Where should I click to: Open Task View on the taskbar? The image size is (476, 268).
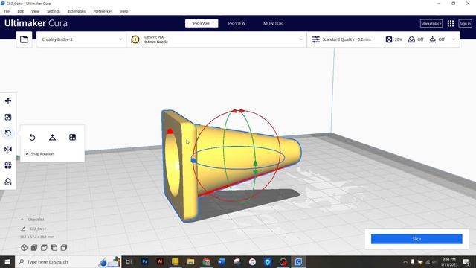[x=129, y=261]
